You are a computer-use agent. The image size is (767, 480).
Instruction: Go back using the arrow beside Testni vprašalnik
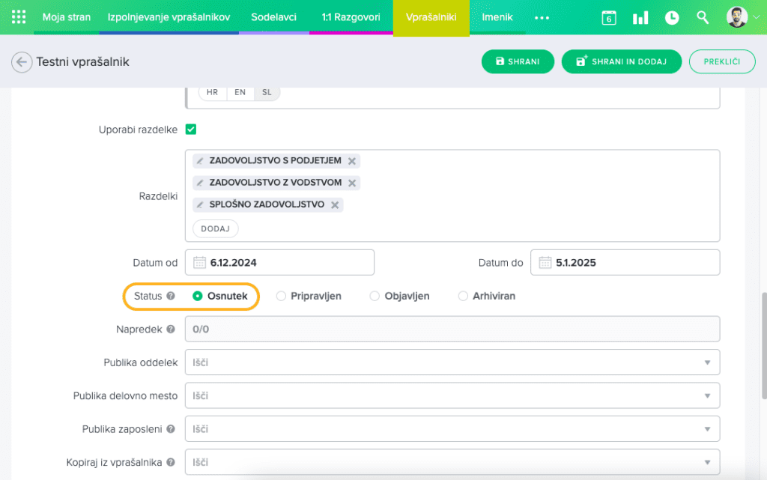click(x=22, y=62)
